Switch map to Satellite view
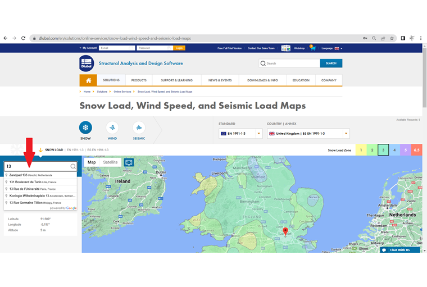 [x=110, y=162]
